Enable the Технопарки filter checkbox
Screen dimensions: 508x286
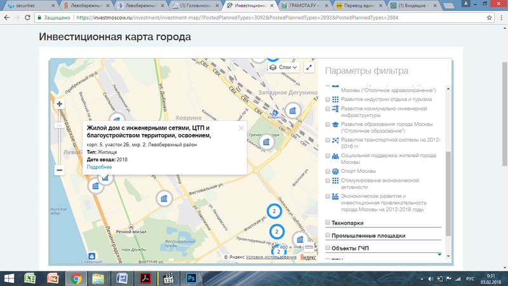(328, 223)
